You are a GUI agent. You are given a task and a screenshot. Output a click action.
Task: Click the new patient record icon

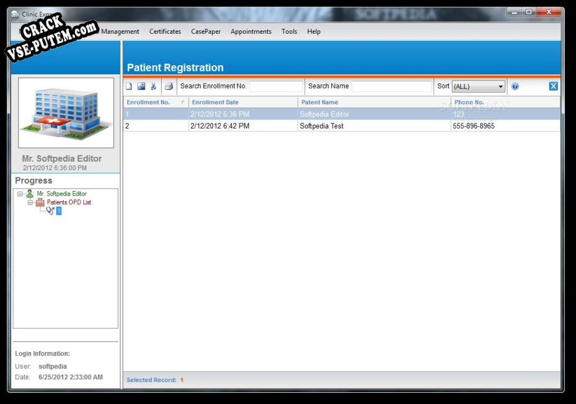(x=129, y=86)
